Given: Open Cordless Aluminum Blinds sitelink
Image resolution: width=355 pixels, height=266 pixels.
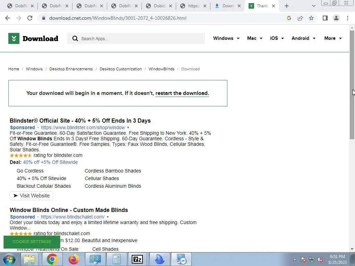Looking at the screenshot, I should pyautogui.click(x=113, y=186).
